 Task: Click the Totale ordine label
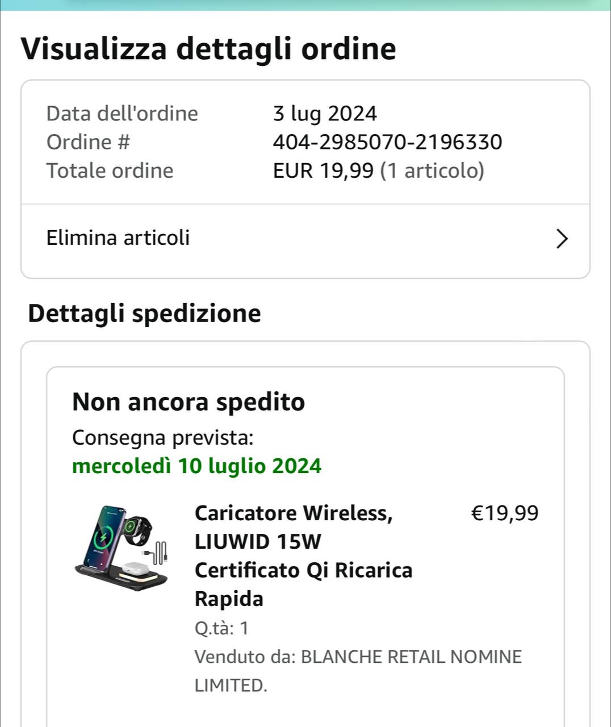[110, 170]
